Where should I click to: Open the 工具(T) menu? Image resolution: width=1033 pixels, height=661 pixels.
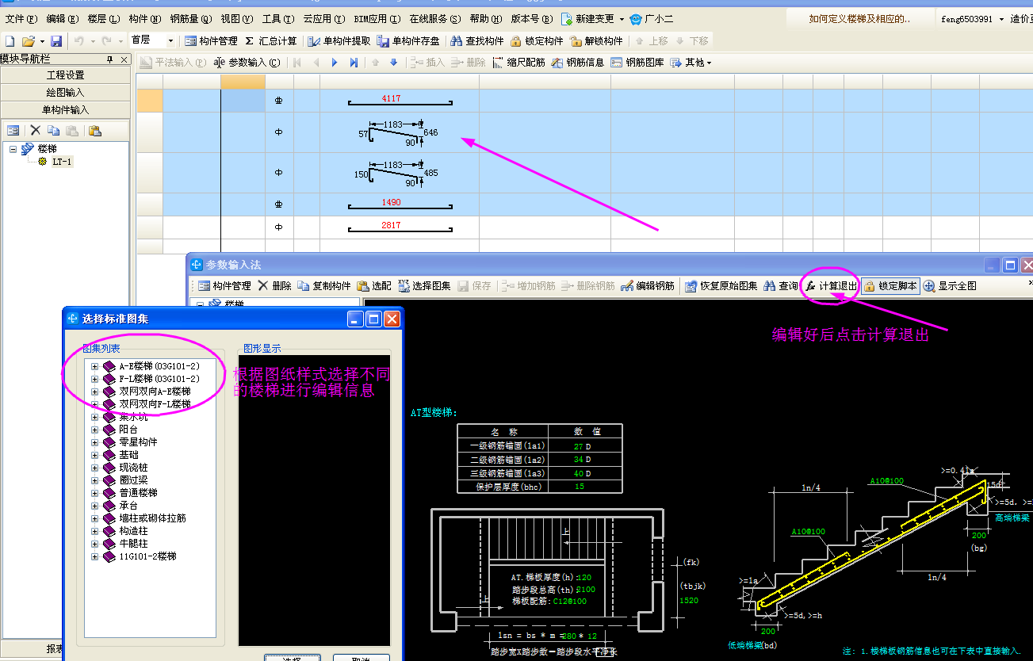[x=277, y=19]
